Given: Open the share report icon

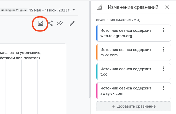Looking at the screenshot, I should point(50,23).
